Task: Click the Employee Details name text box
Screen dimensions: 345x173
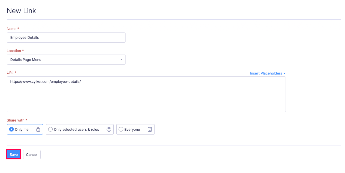Action: pyautogui.click(x=66, y=37)
